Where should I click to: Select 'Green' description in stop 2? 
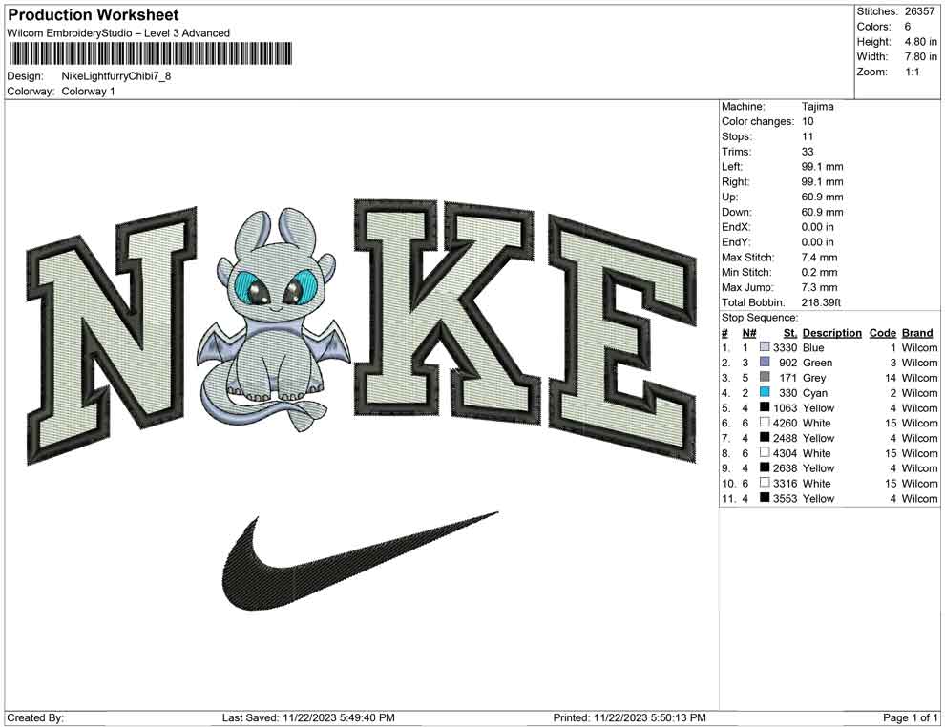(818, 363)
